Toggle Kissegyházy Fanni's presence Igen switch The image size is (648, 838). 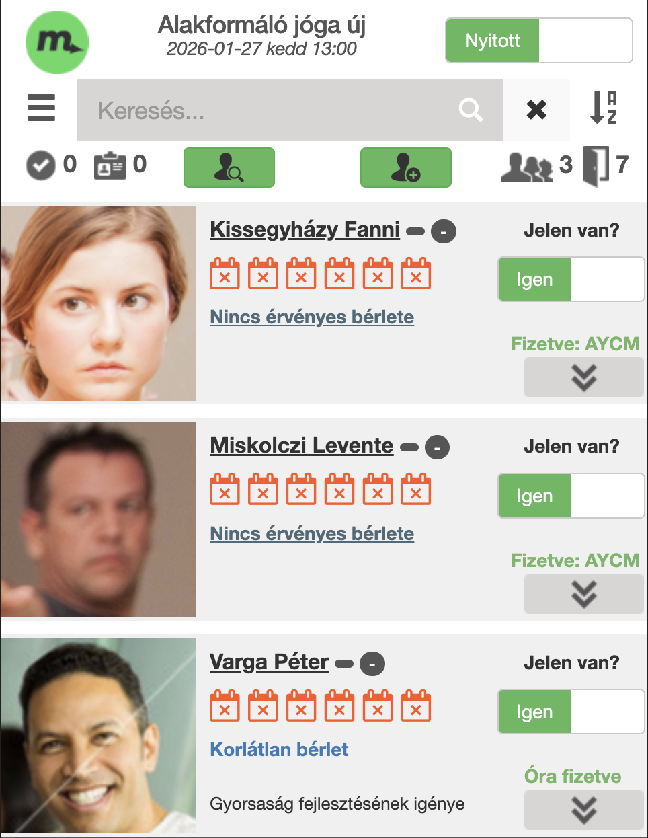(571, 279)
